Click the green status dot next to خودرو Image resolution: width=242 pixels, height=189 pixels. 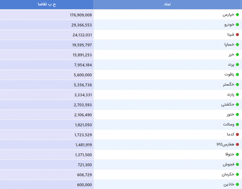tap(237, 25)
